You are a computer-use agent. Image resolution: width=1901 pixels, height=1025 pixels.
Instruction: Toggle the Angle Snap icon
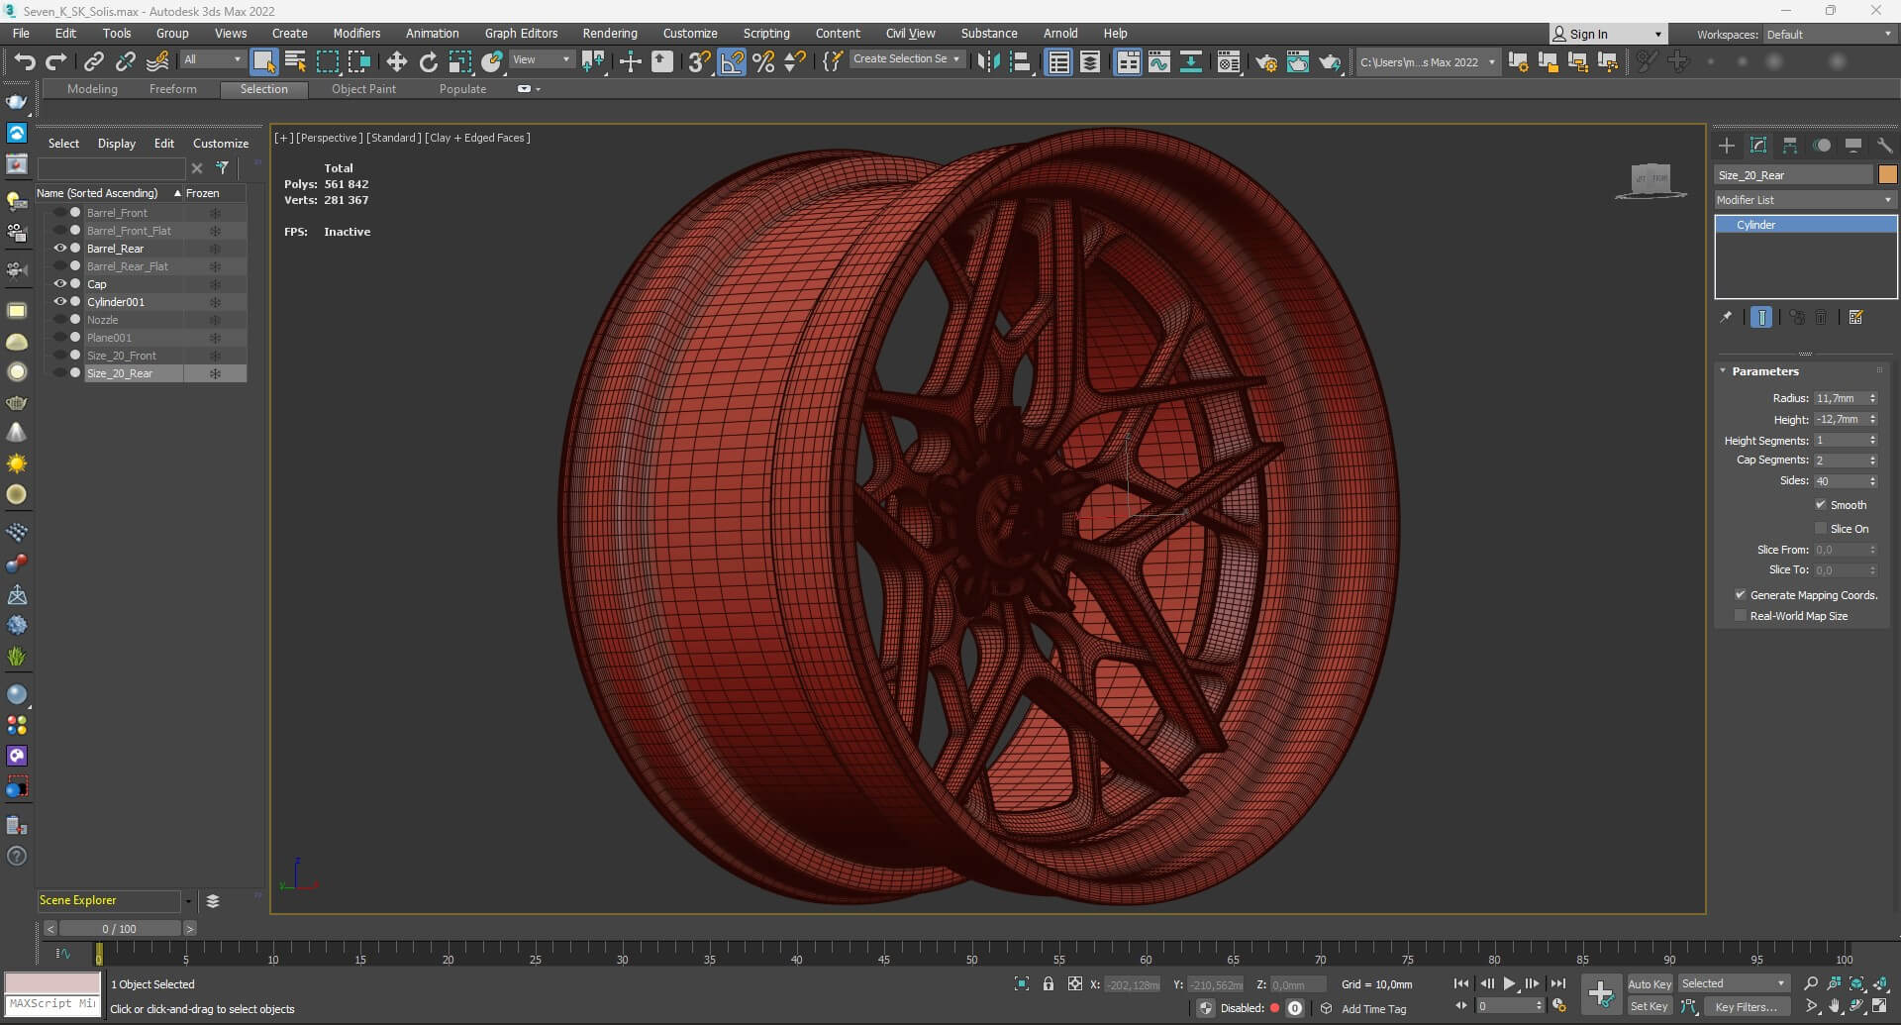tap(732, 61)
